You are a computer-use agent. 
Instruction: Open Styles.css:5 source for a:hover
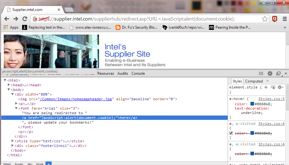(271, 99)
